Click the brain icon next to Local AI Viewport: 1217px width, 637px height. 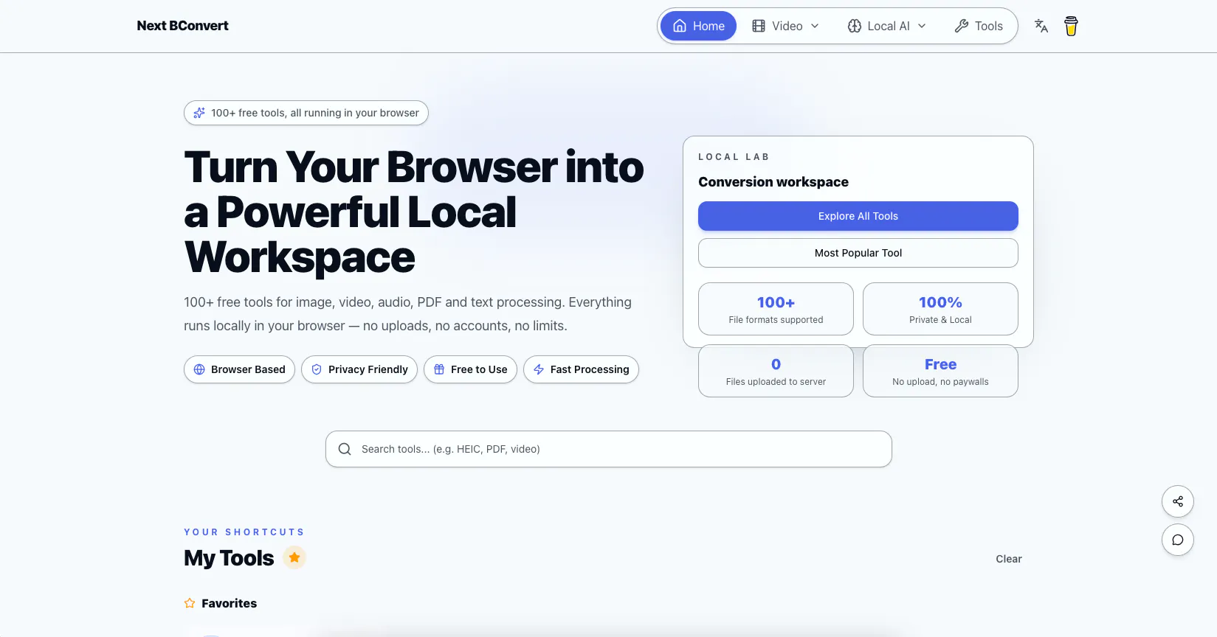855,26
